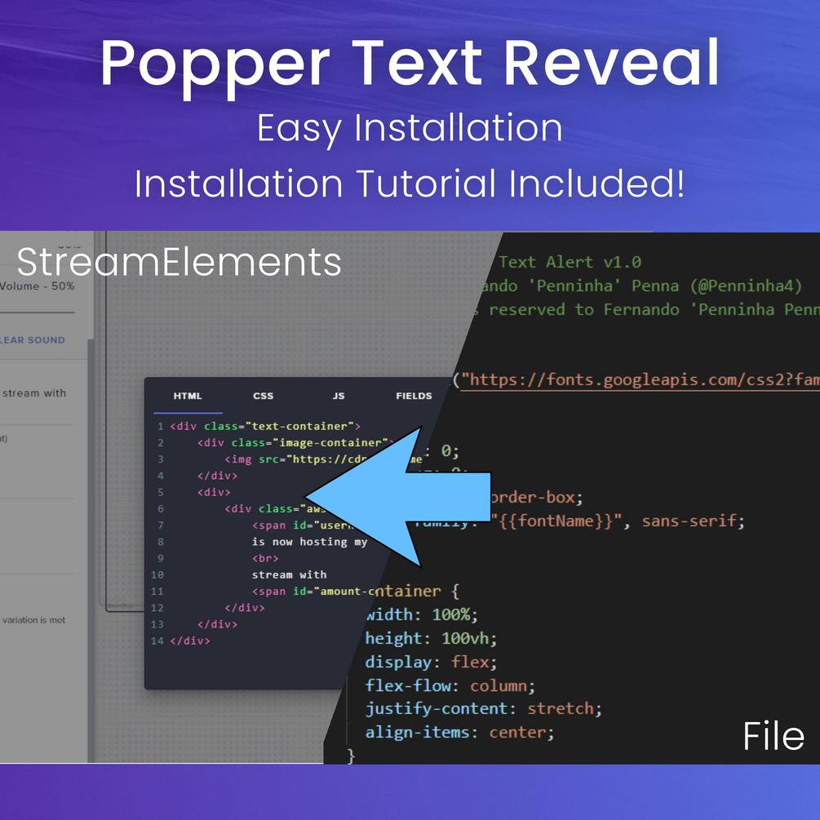The width and height of the screenshot is (820, 820).
Task: Click the "height: 100vh;" CSS declaration
Action: (x=431, y=639)
